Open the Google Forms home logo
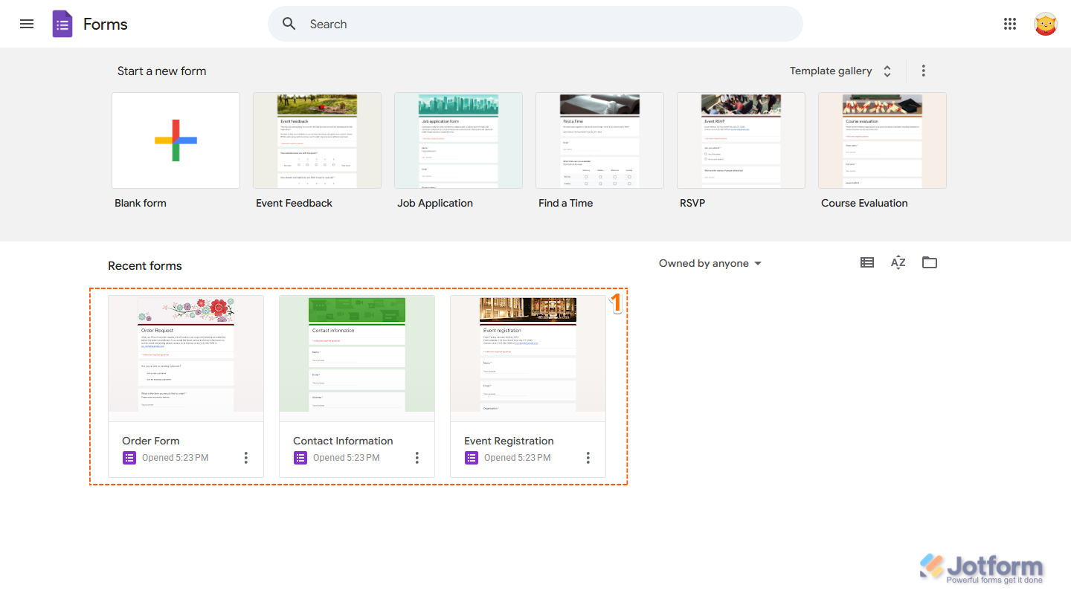 (x=62, y=23)
